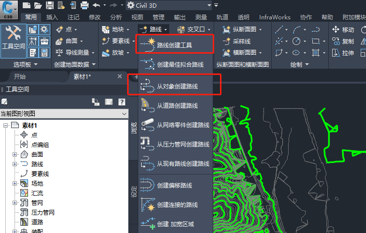This screenshot has height=233, width=366.
Task: Click the Redo arrow
Action: click(x=114, y=5)
